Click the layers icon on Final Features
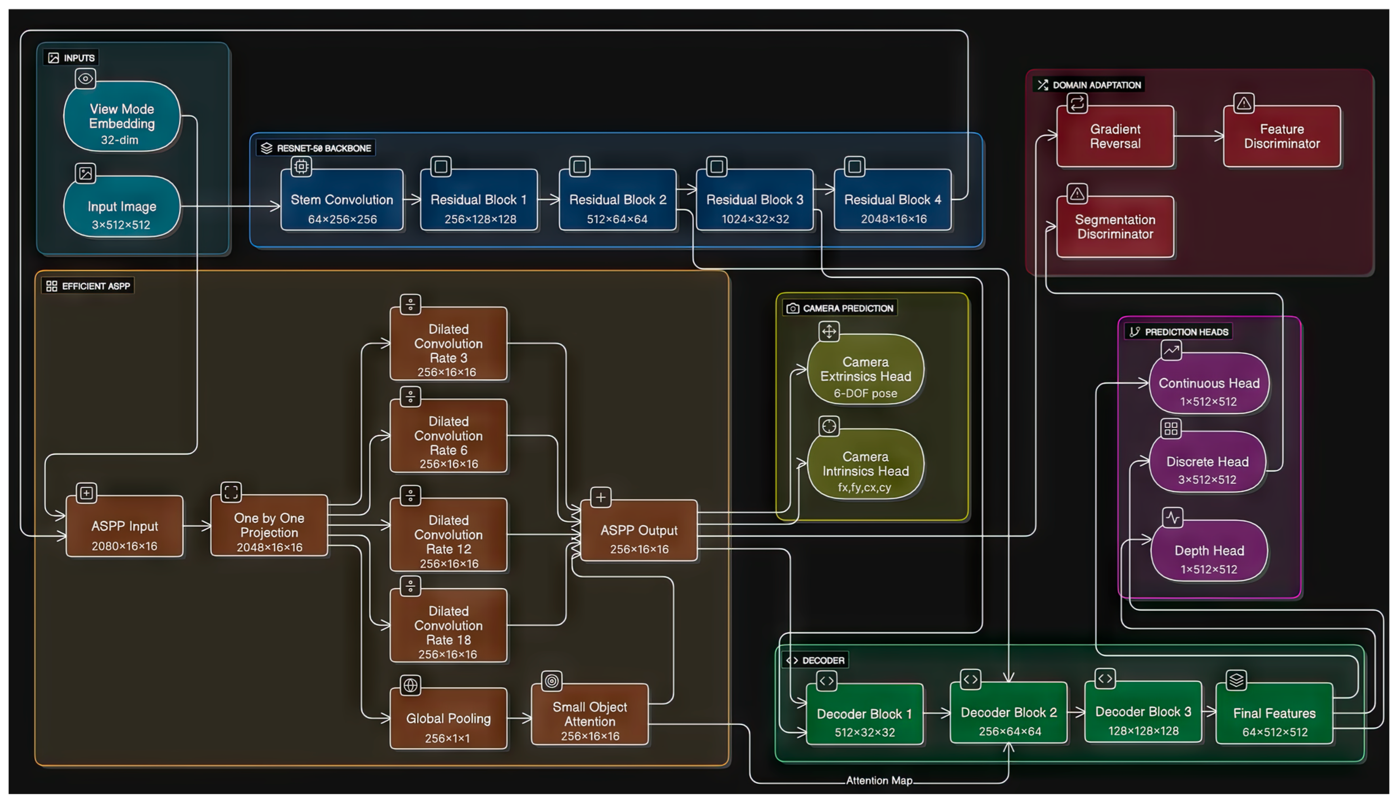The height and width of the screenshot is (806, 1397). coord(1236,680)
